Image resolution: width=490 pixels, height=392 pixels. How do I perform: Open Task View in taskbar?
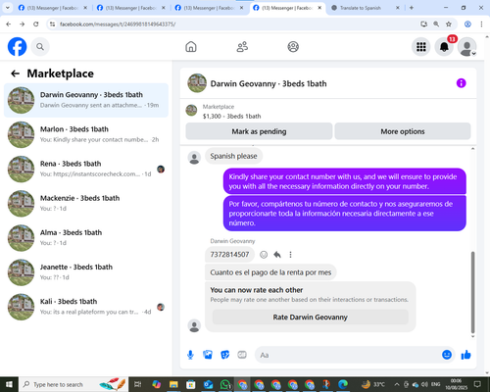point(138,384)
